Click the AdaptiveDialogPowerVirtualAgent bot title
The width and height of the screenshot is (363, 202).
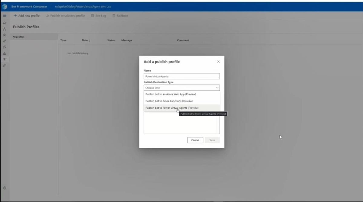click(x=83, y=7)
